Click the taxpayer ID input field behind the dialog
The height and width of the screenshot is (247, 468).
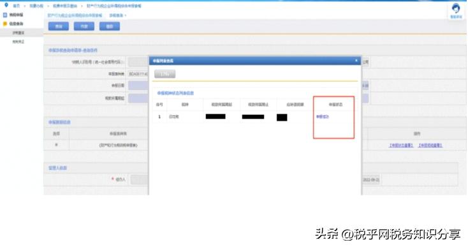point(139,62)
